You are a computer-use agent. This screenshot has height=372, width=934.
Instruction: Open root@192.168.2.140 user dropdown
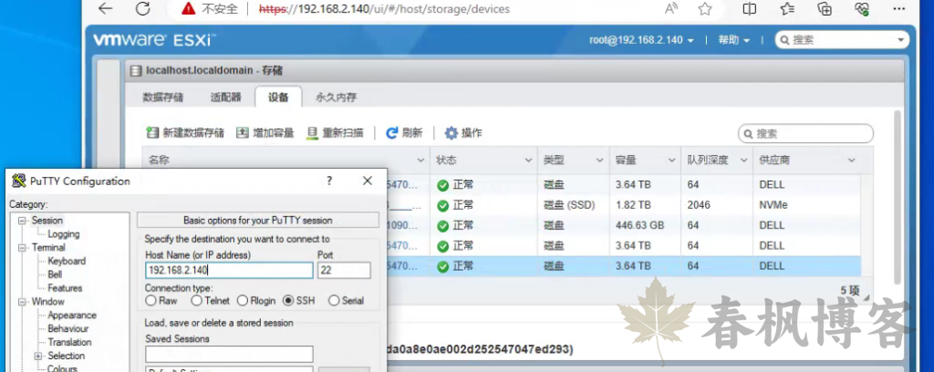641,40
